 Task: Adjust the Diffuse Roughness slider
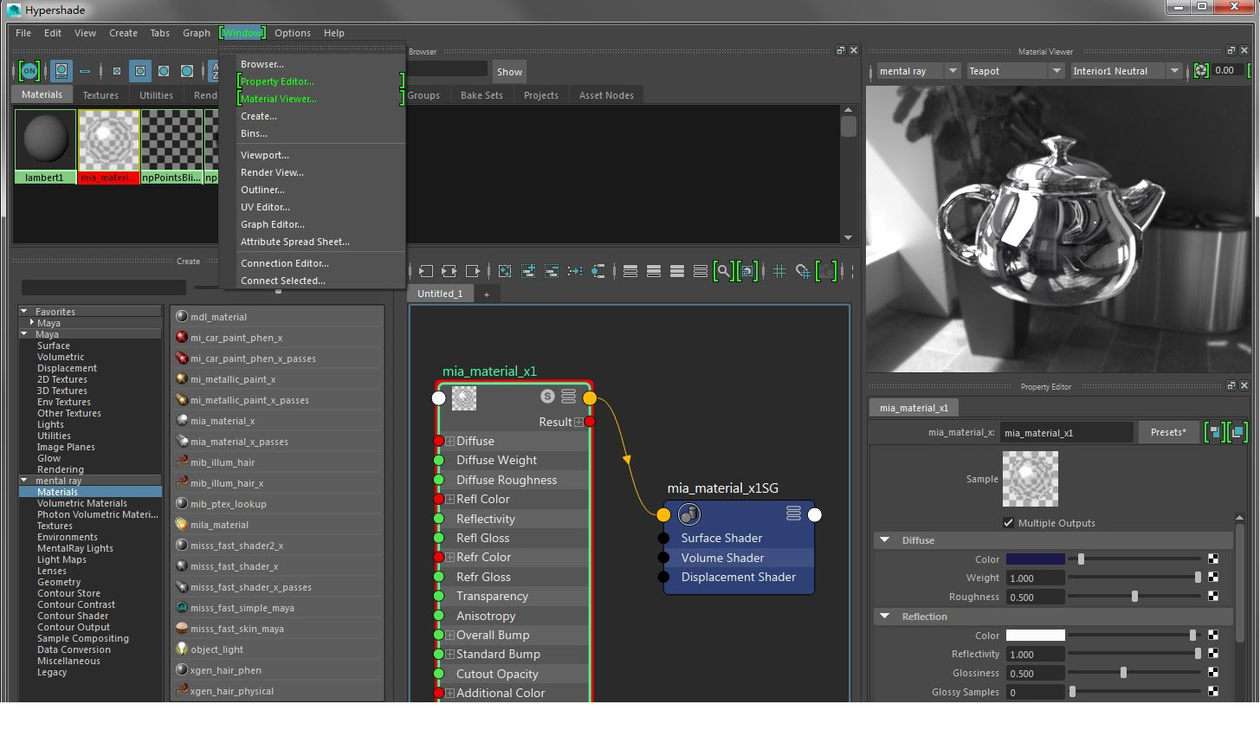[1134, 597]
